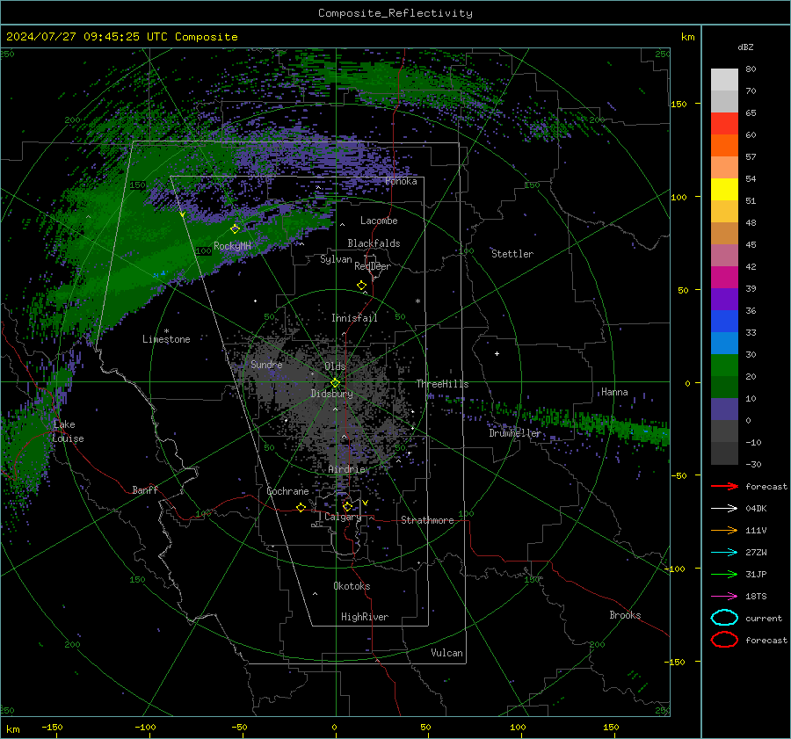Click the red forecast arrow legend icon

pos(724,486)
